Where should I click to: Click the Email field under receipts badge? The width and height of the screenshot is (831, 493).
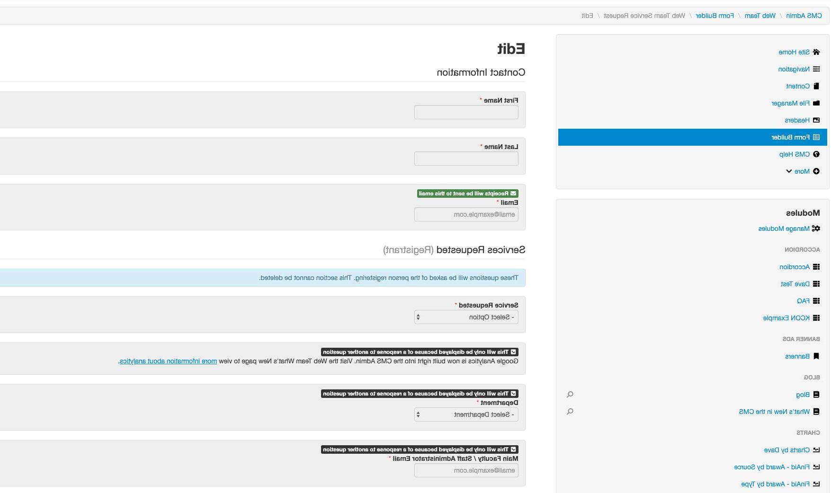pyautogui.click(x=466, y=214)
